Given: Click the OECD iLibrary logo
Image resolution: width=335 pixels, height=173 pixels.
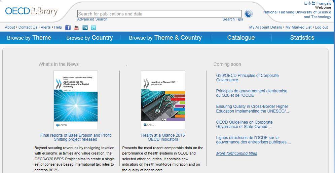Looking at the screenshot, I should coord(31,11).
